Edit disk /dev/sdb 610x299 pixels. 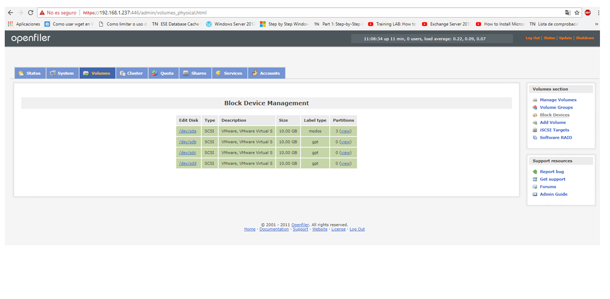coord(187,142)
